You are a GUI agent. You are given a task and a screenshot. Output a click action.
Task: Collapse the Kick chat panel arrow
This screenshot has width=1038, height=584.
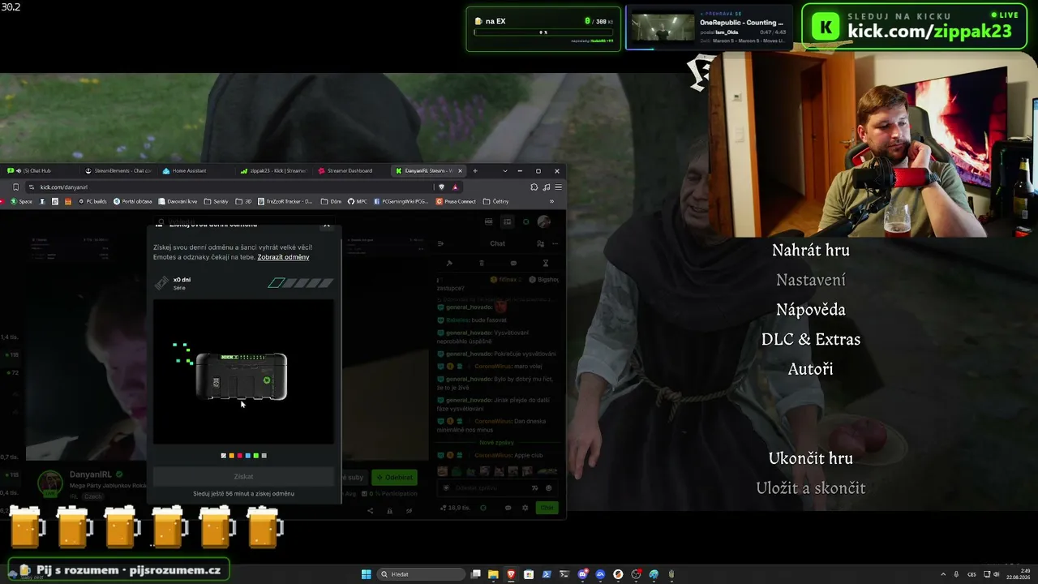pos(440,243)
